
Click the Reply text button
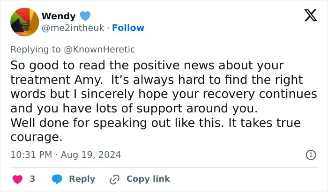click(82, 179)
